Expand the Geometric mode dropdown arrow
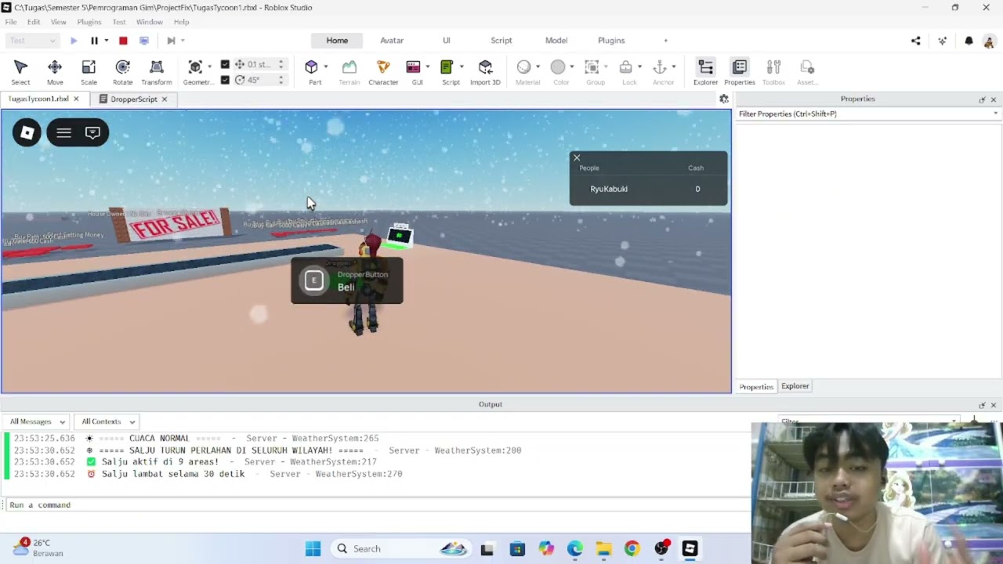The height and width of the screenshot is (564, 1003). click(x=210, y=67)
